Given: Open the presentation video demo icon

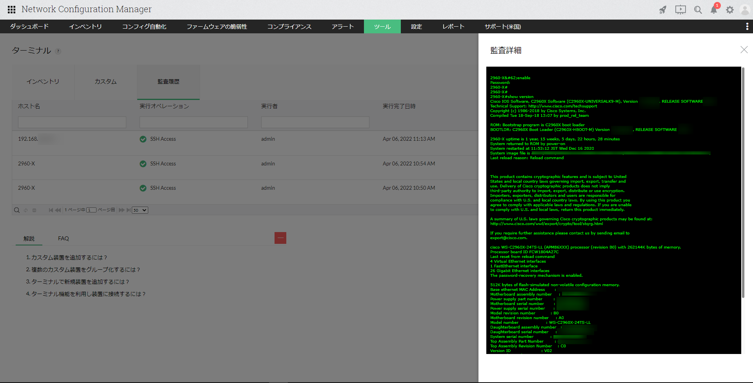Looking at the screenshot, I should pyautogui.click(x=680, y=10).
